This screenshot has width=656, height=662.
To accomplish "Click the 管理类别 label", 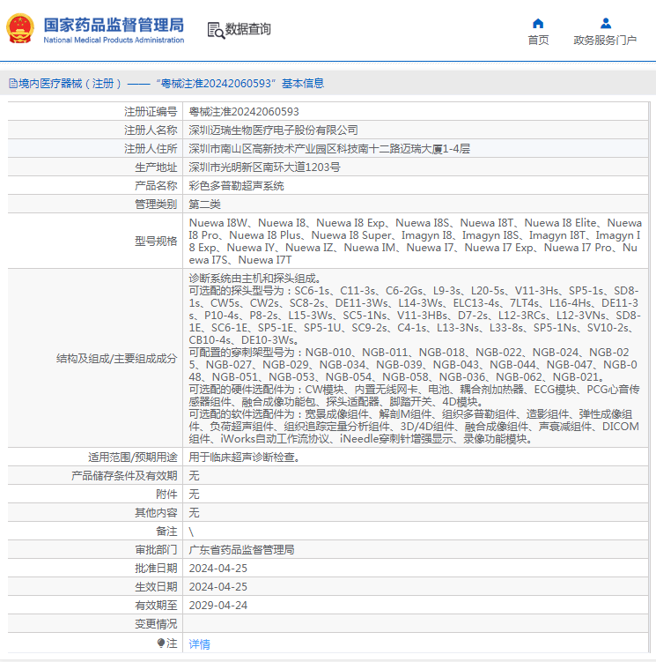I will pyautogui.click(x=156, y=205).
